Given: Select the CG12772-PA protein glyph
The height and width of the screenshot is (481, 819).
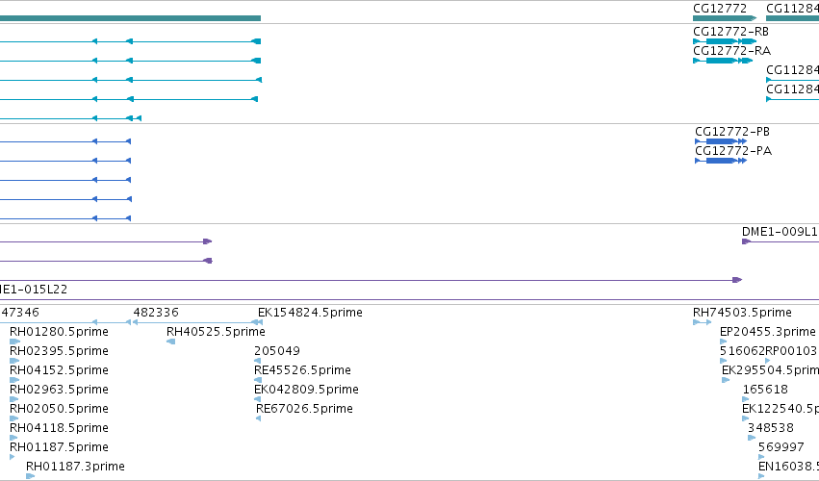Looking at the screenshot, I should point(721,161).
